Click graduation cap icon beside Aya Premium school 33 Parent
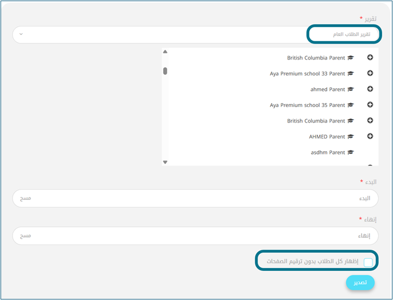The image size is (393, 300). [x=351, y=74]
